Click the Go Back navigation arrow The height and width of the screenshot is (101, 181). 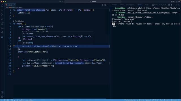[x=60, y=2]
